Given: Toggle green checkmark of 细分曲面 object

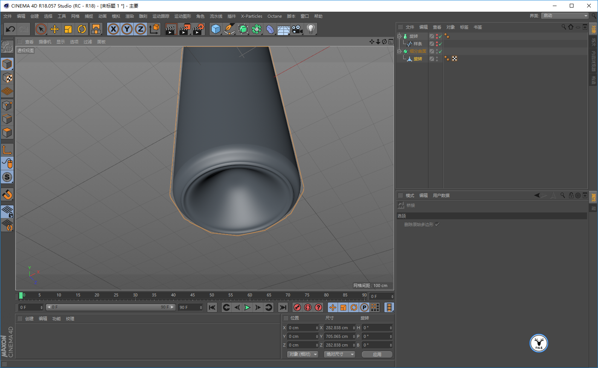Looking at the screenshot, I should tap(440, 51).
